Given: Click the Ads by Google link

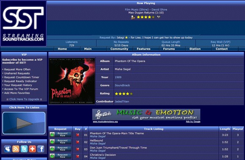Looking at the screenshot, I should (193, 122).
